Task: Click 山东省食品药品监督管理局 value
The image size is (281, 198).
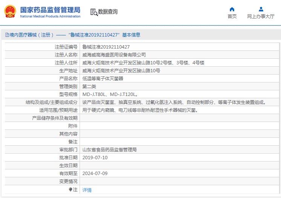Action: coord(109,150)
